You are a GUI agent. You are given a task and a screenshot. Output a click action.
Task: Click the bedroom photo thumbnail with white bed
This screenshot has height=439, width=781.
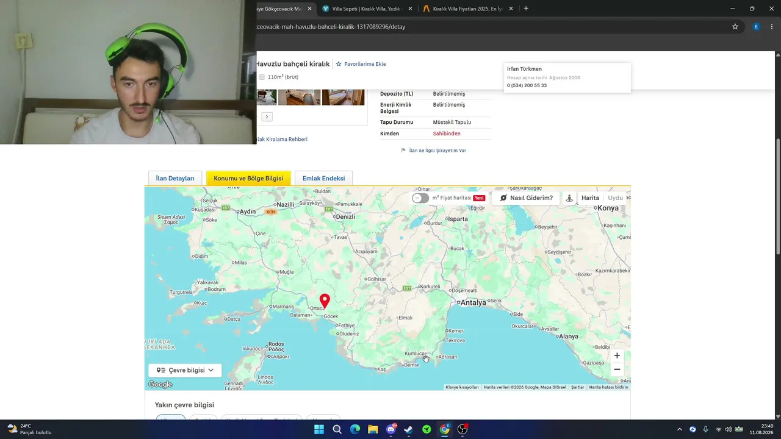point(300,97)
